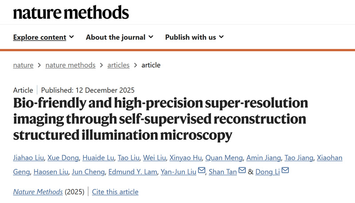Screen dimensions: 355x203
Task: Click the nature methods logo
Action: click(71, 12)
